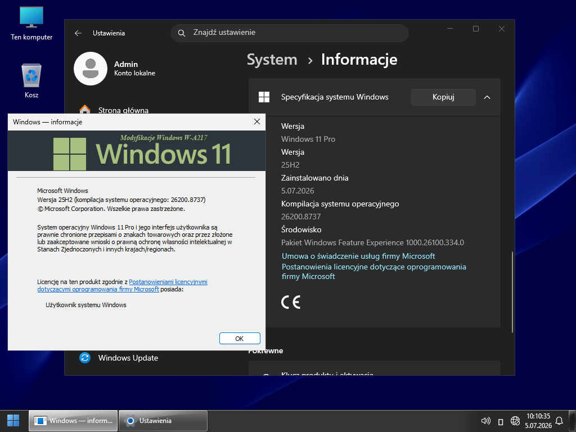Click the Kompilacja systemu operacyjnego label
Screen dimensions: 576x432
340,204
